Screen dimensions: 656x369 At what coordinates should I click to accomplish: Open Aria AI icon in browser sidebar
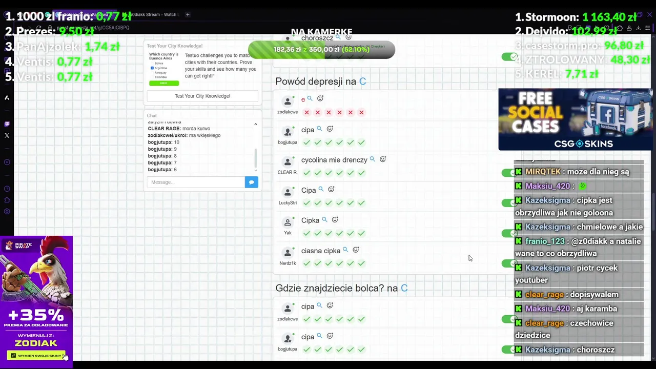coord(7,97)
